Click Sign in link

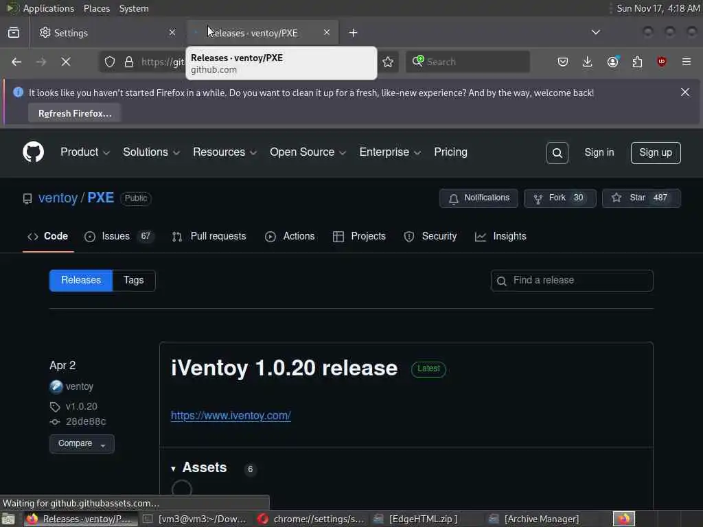point(599,153)
